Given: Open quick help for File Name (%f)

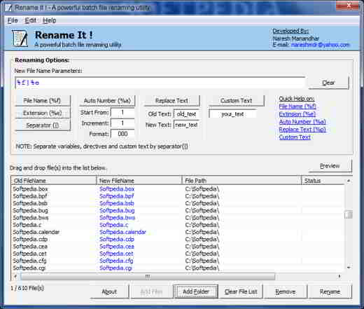Looking at the screenshot, I should [297, 107].
